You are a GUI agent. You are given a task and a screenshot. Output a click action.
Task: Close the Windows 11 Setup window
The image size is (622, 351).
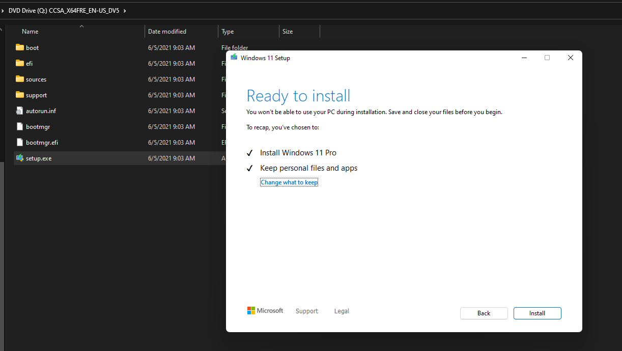point(571,58)
